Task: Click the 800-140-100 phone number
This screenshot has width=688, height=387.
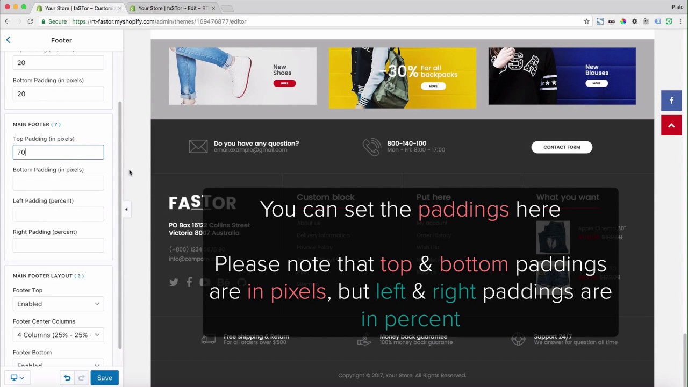Action: click(x=407, y=144)
